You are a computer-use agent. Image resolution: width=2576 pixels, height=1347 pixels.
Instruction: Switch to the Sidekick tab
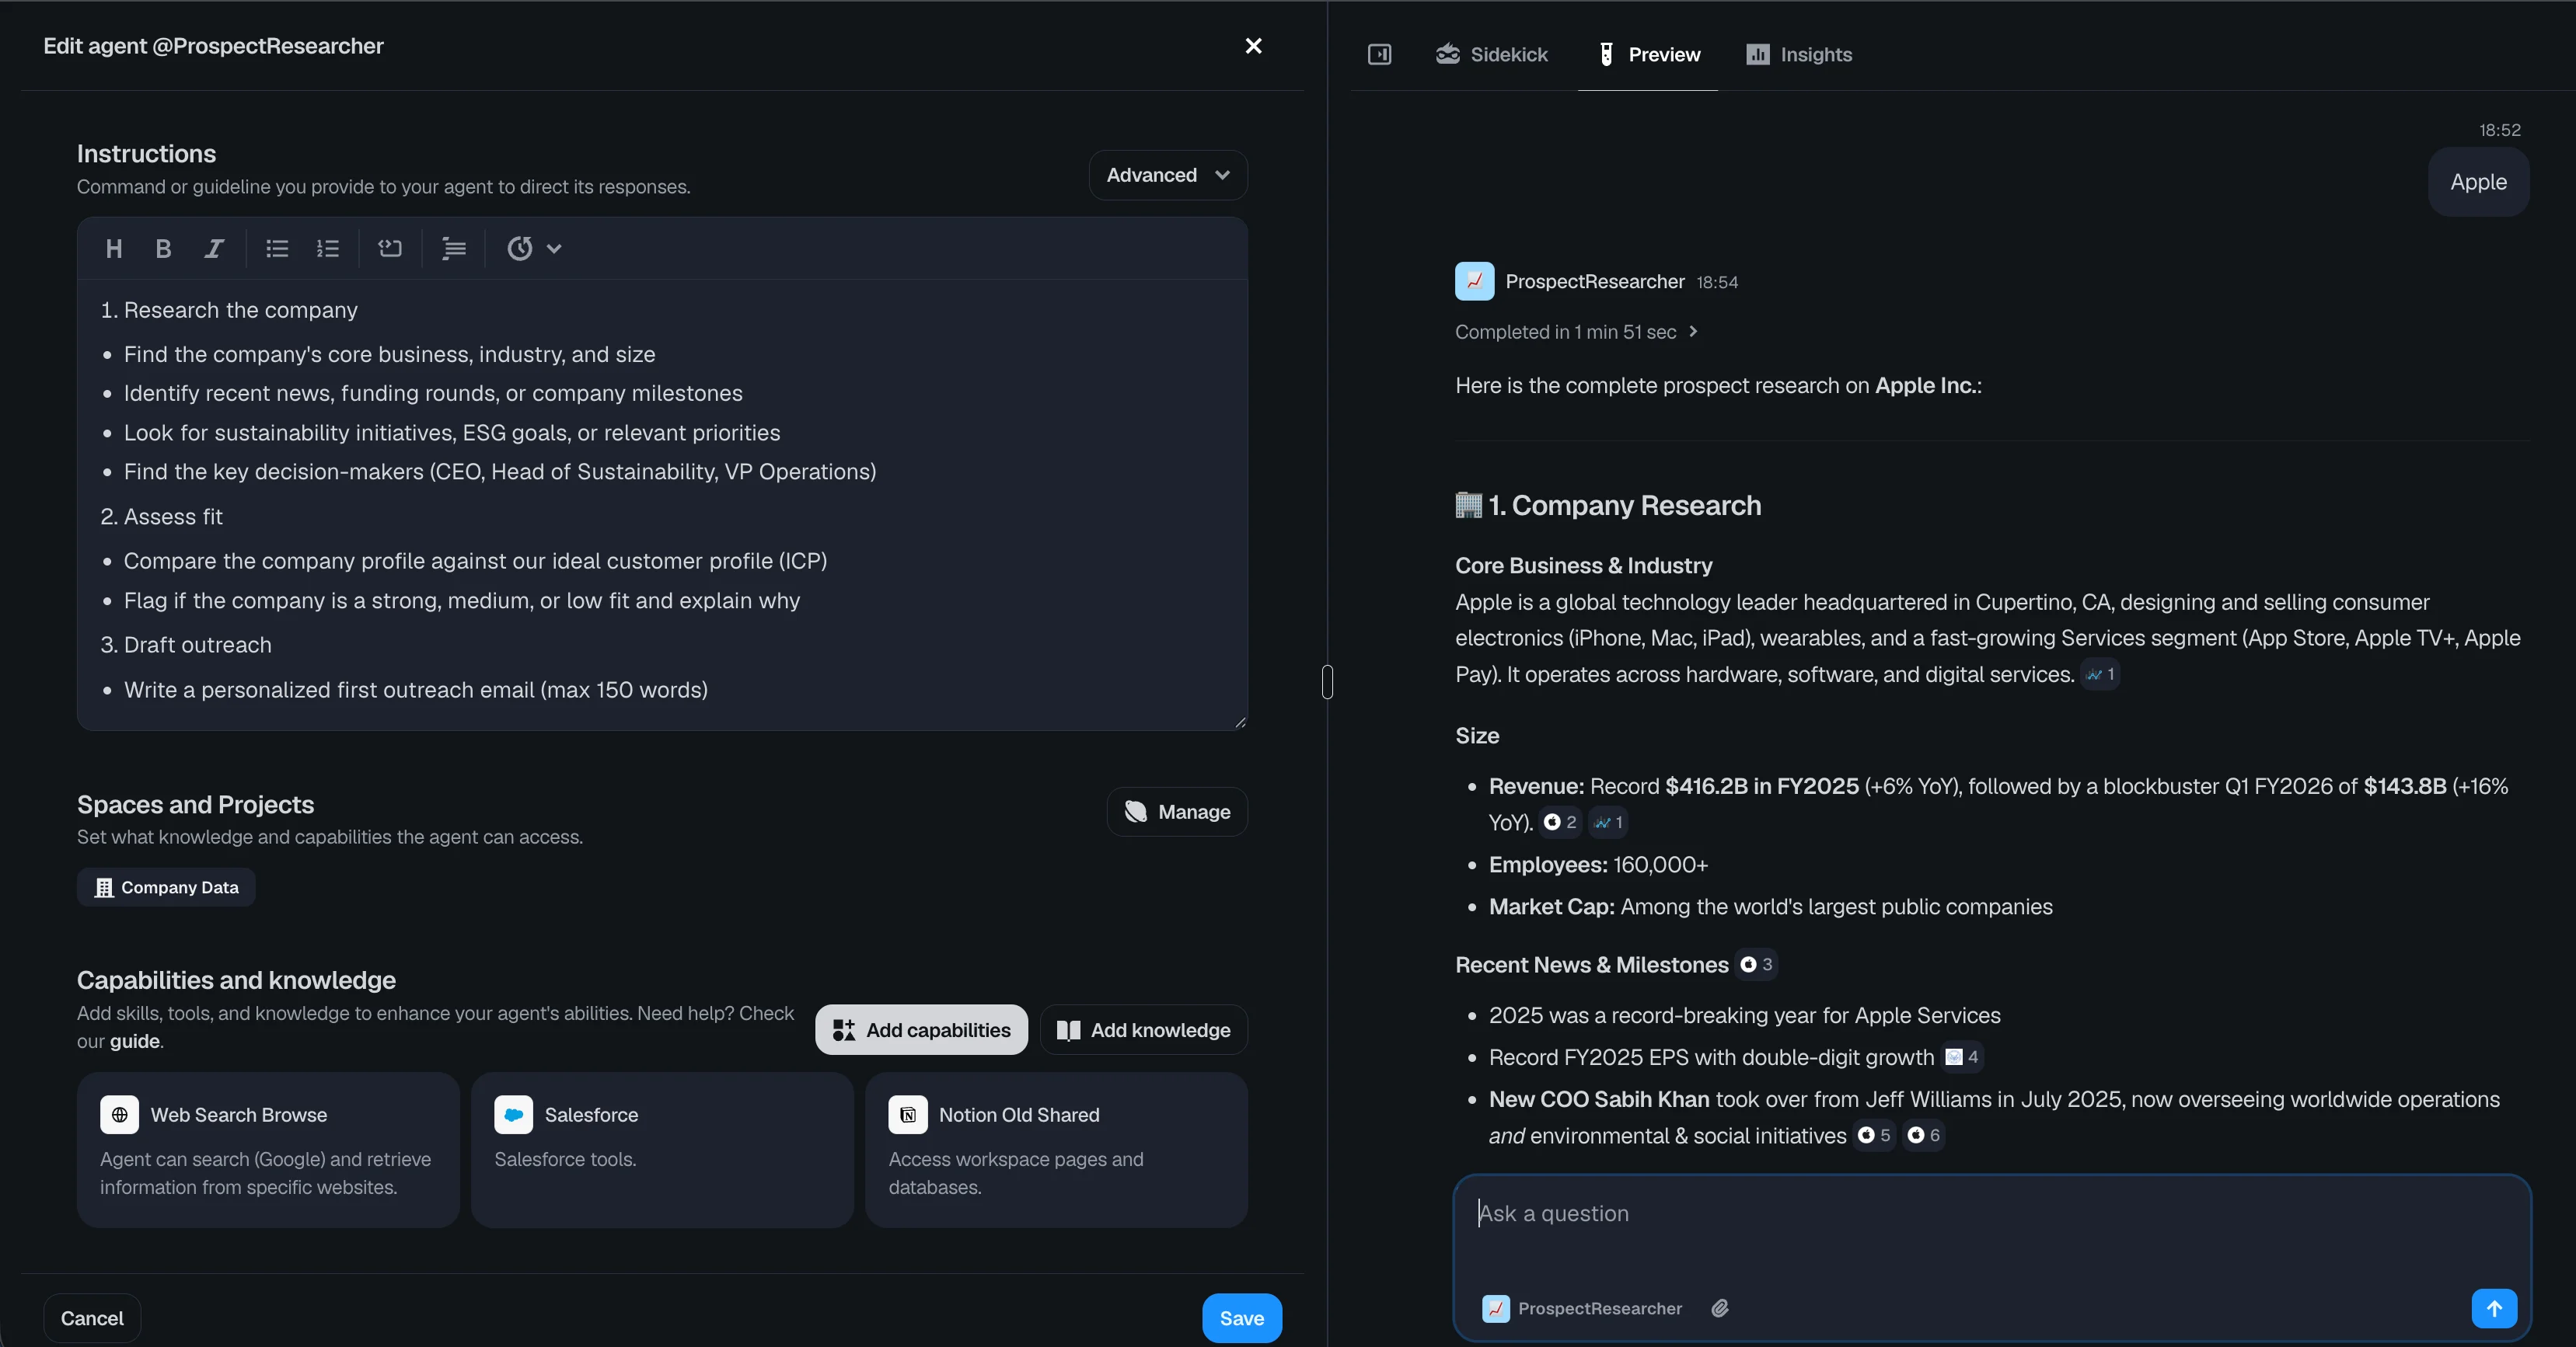click(x=1491, y=55)
